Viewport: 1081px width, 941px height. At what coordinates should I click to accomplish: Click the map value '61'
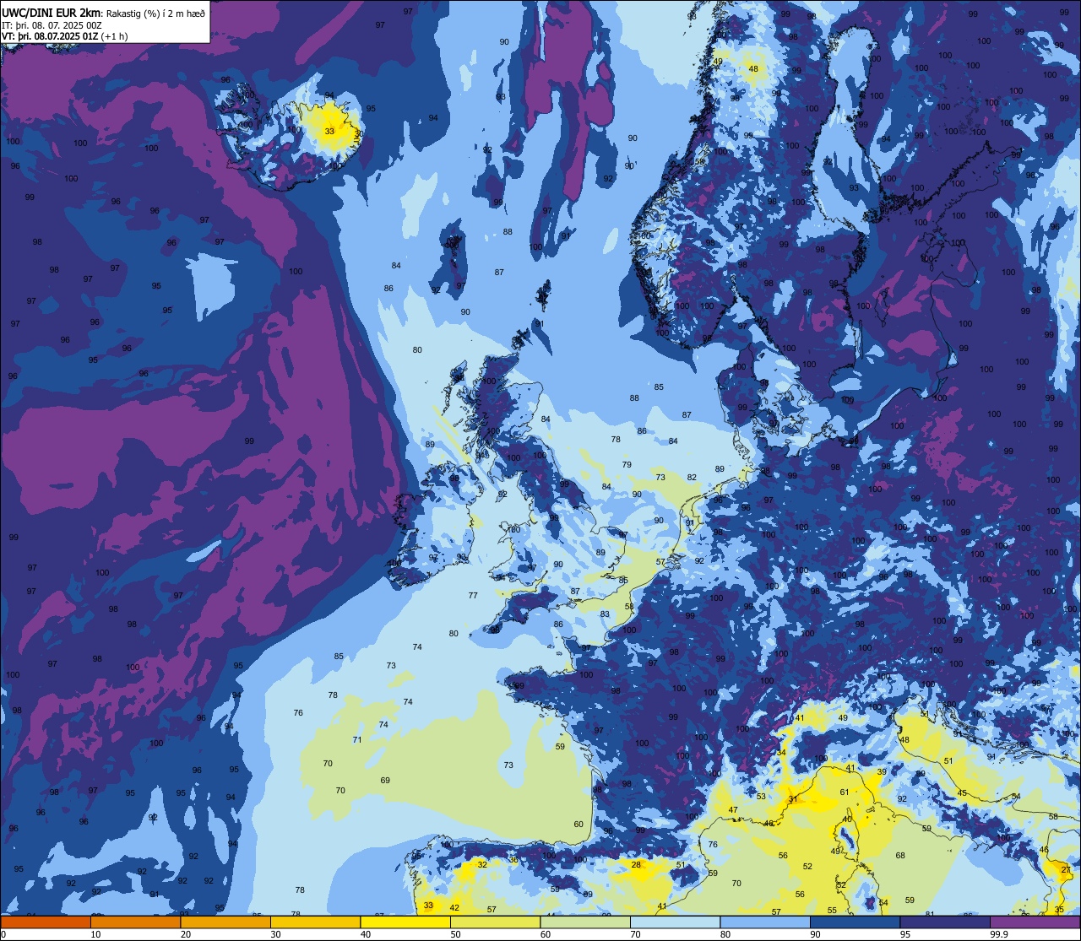(845, 792)
